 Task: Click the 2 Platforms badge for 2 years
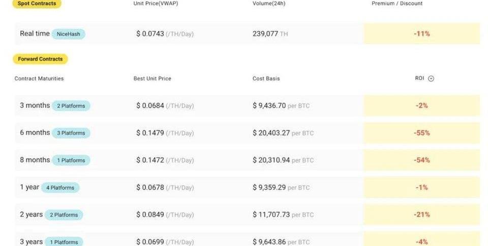click(x=64, y=215)
